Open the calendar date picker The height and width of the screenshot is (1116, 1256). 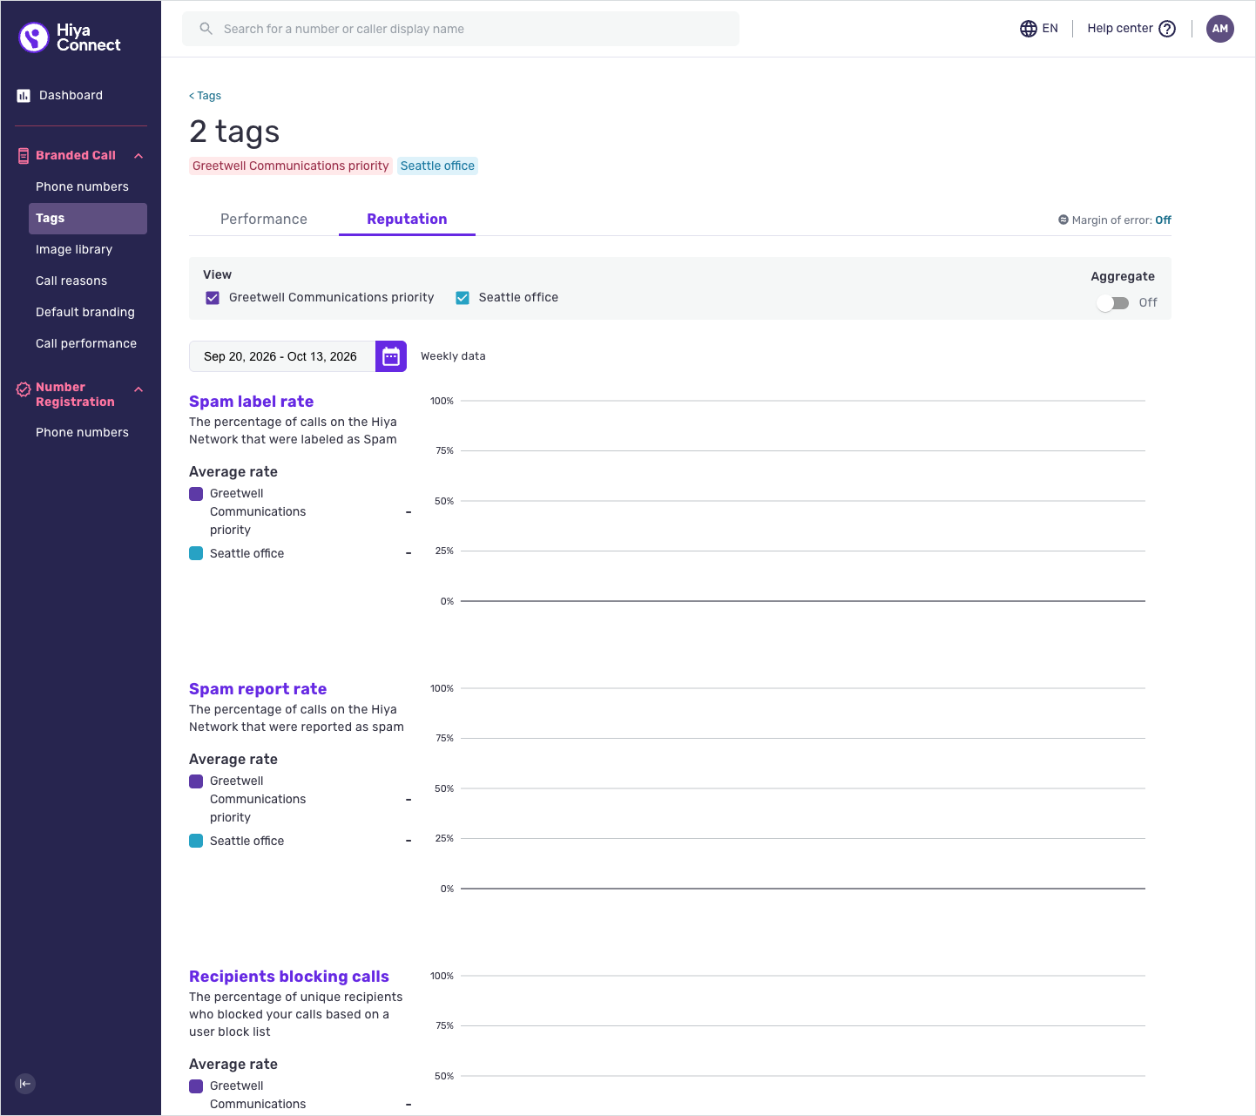[x=391, y=356]
